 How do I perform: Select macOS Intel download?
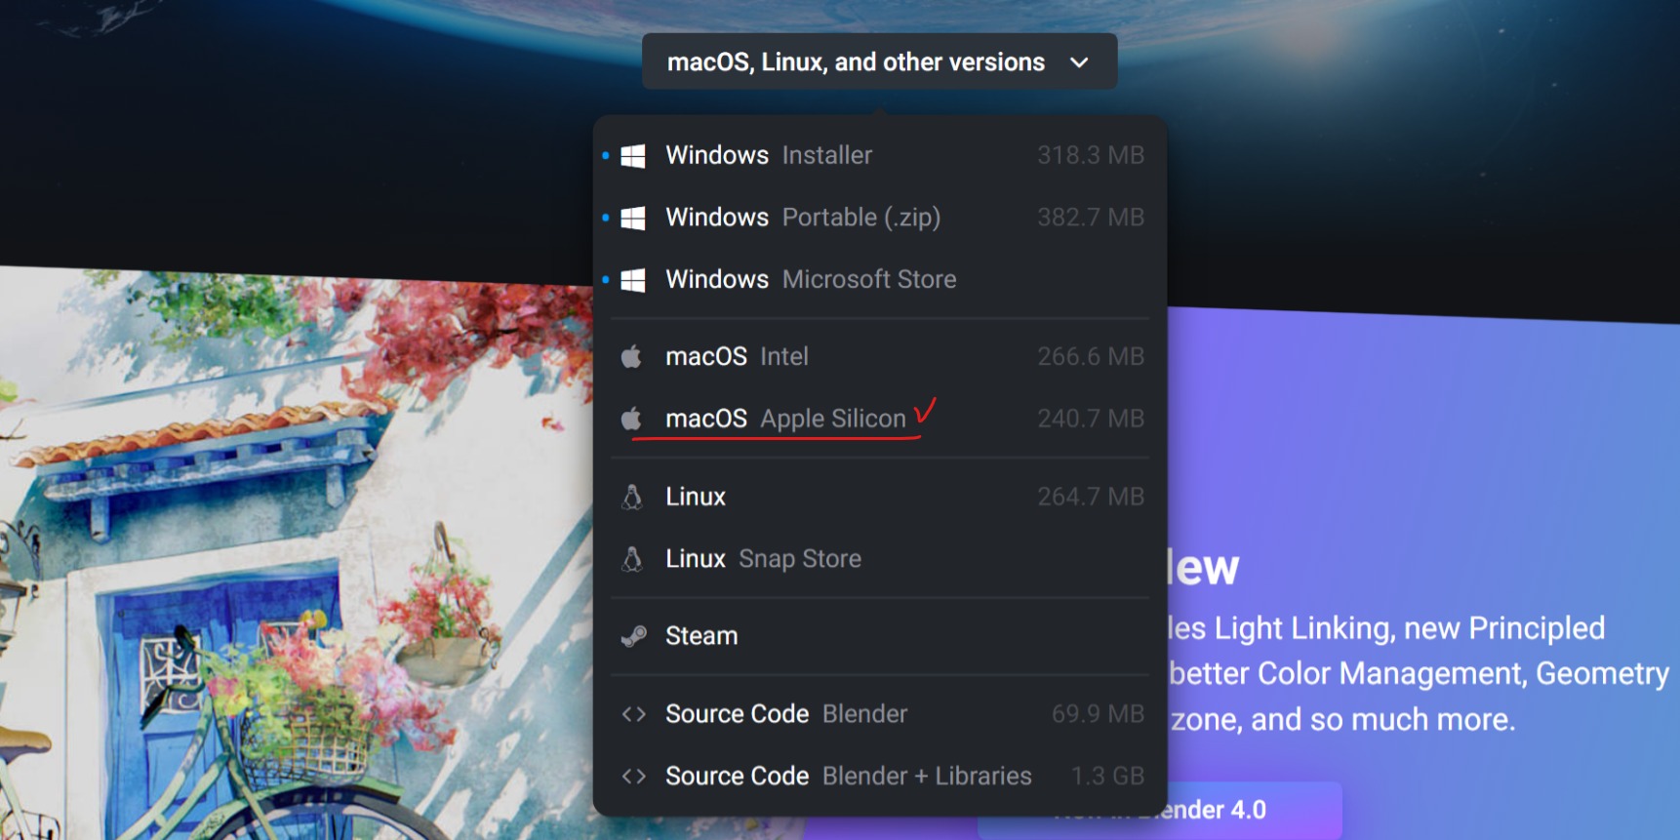click(x=879, y=356)
